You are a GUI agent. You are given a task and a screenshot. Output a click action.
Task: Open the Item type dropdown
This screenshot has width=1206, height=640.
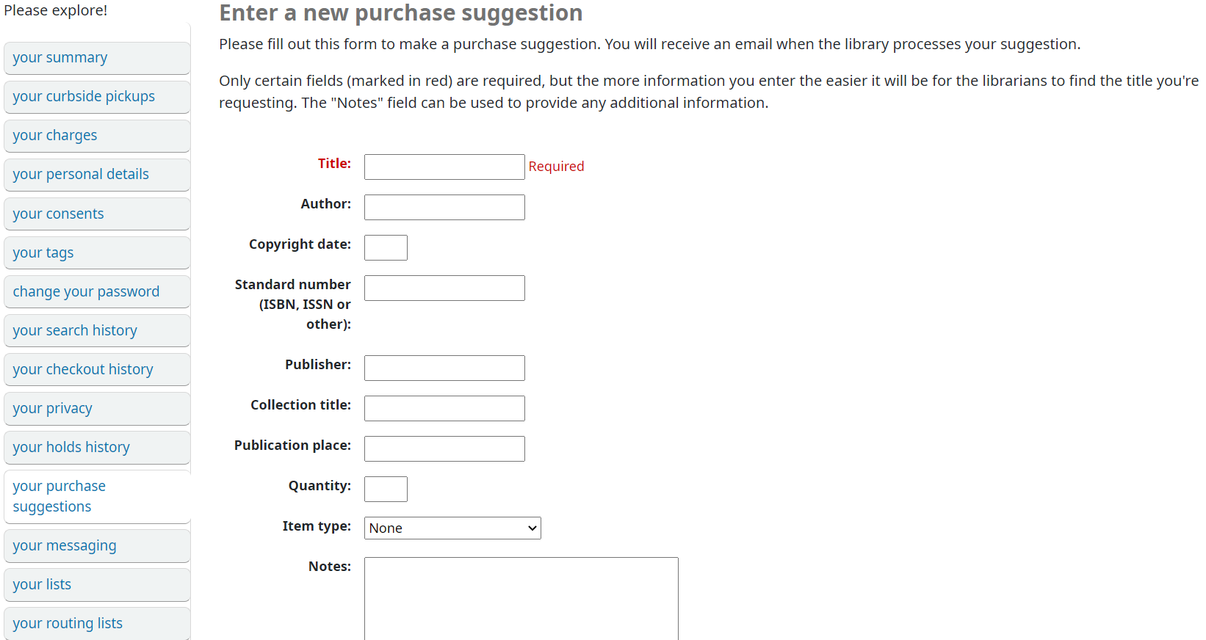click(452, 528)
